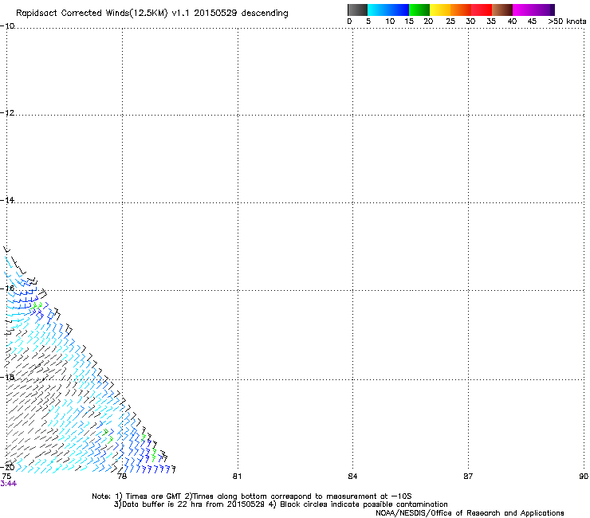
Task: Click the 'Data buffer is 22 hrs' note
Action: tap(281, 504)
